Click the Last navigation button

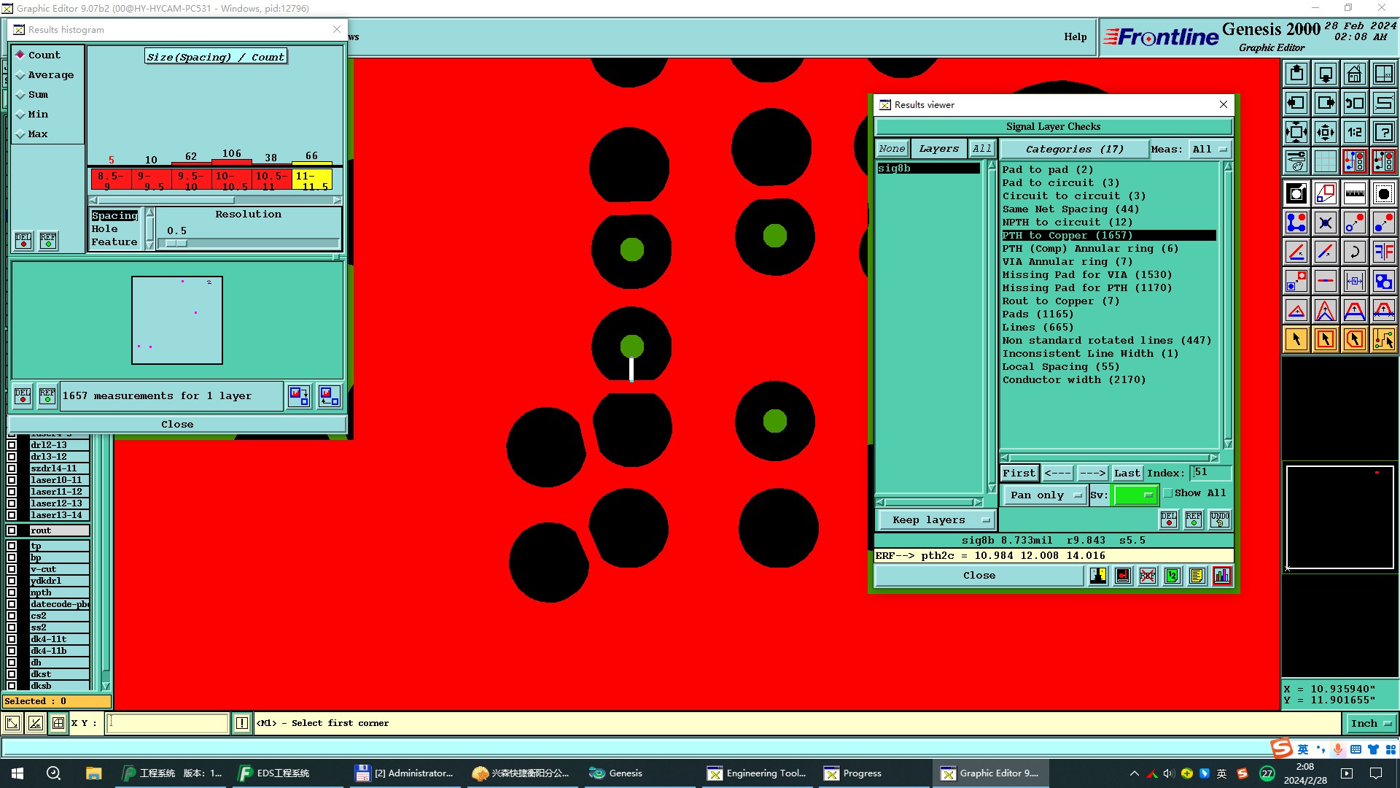[1127, 473]
